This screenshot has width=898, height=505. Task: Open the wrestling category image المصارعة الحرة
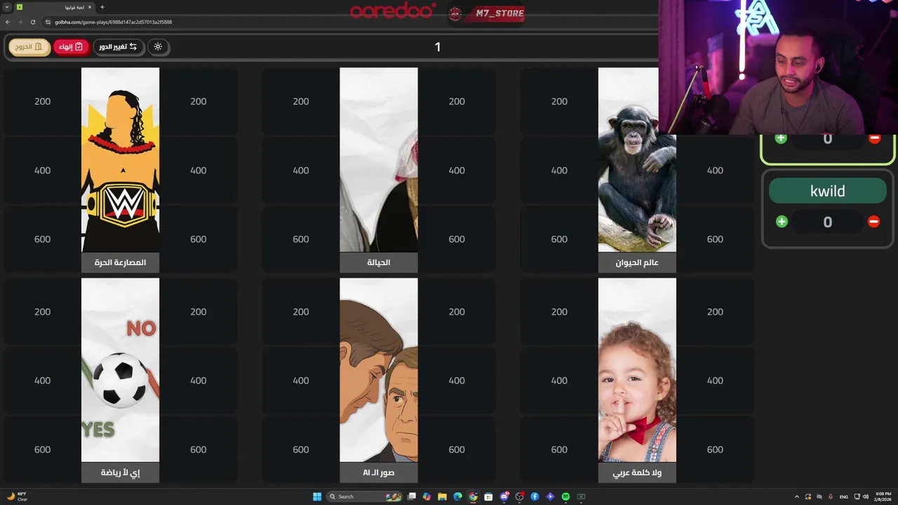tap(120, 160)
